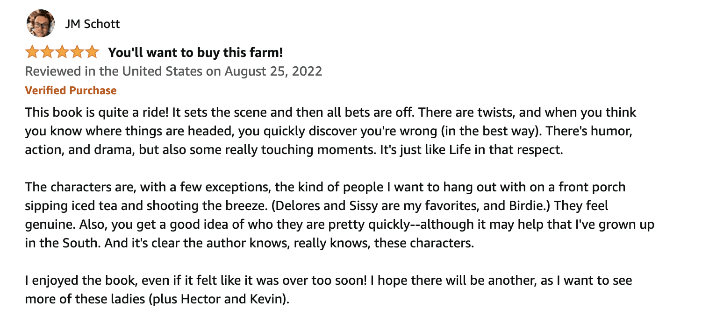Click the reviewer name JM Schott
This screenshot has height=316, width=702.
coord(92,24)
